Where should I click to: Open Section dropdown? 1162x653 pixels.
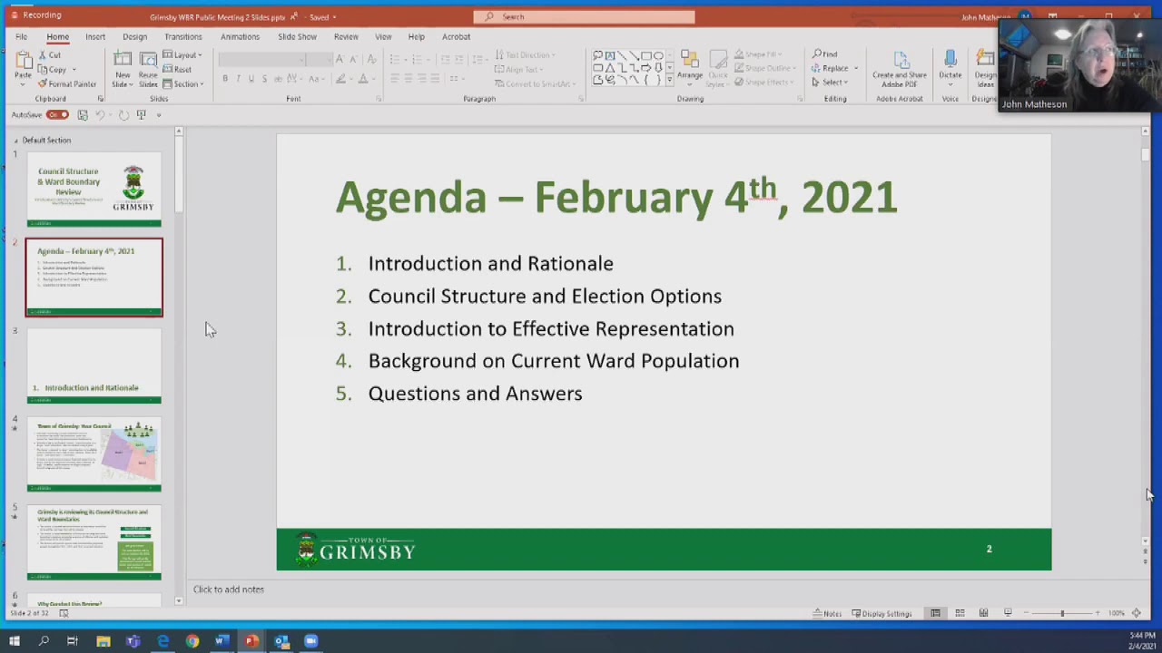point(184,83)
